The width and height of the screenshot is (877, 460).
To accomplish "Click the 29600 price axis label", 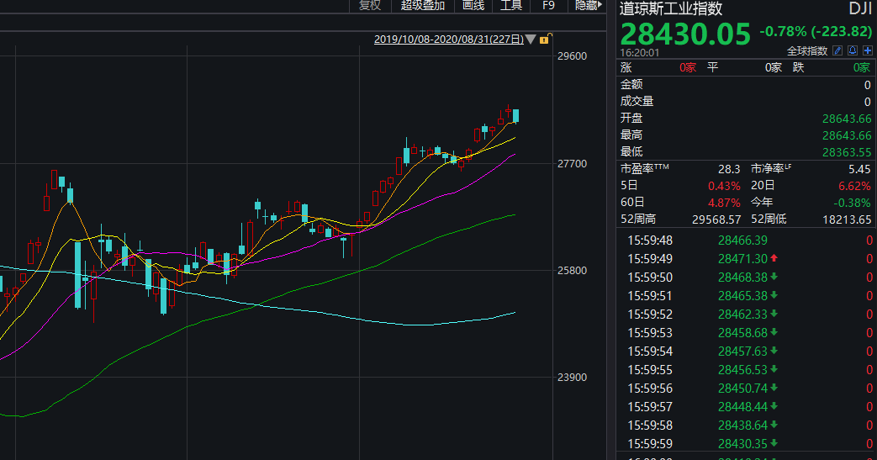I will point(572,56).
